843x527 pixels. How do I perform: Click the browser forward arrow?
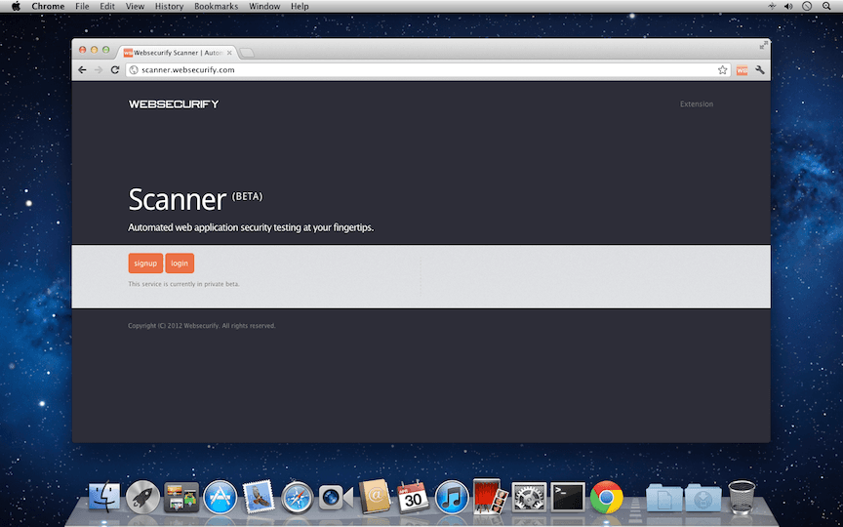[x=98, y=70]
